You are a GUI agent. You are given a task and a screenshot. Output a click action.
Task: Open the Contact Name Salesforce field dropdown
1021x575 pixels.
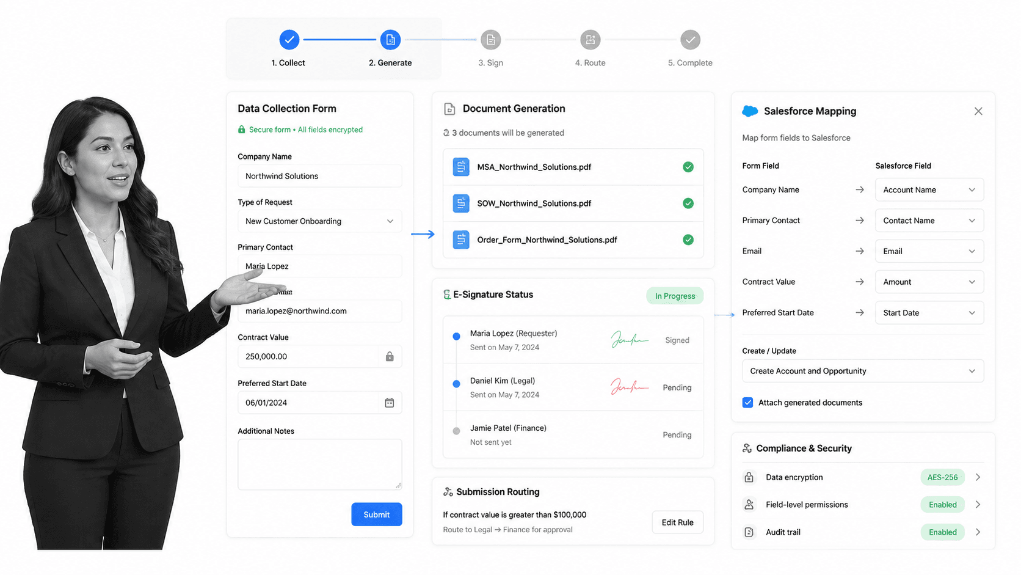point(929,221)
